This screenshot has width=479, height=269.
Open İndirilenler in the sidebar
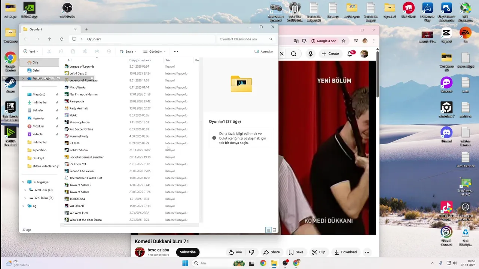pos(39,102)
